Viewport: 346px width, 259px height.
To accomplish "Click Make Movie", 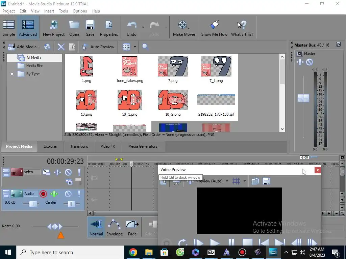I will coord(184,28).
